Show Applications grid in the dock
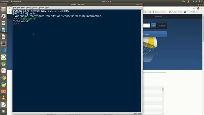204x115 pixels. pos(4,111)
